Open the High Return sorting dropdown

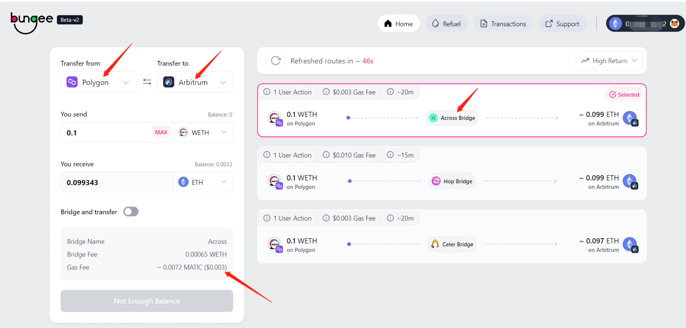click(x=609, y=60)
